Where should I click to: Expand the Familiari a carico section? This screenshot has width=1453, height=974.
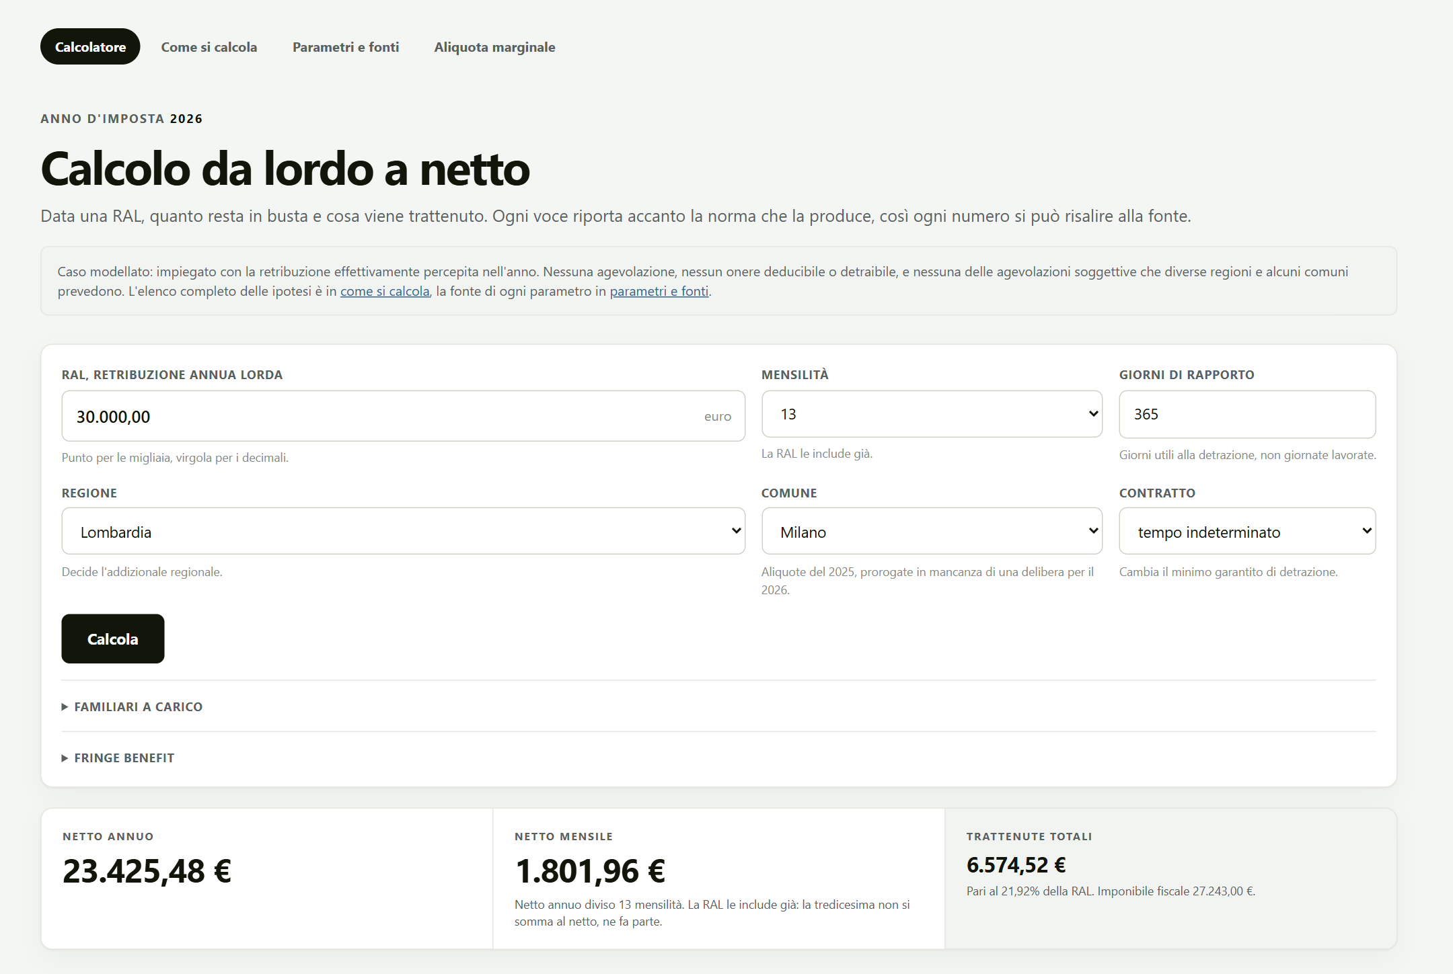tap(132, 706)
